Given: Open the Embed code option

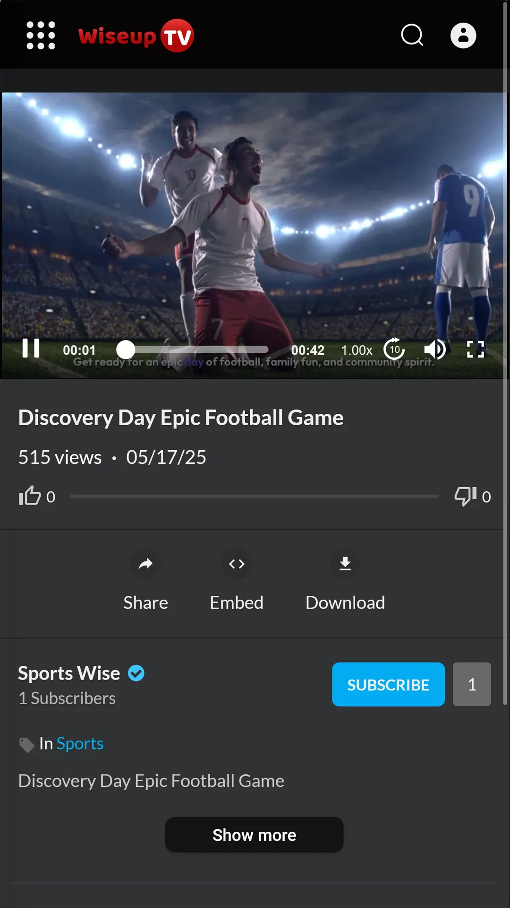Looking at the screenshot, I should pos(237,580).
